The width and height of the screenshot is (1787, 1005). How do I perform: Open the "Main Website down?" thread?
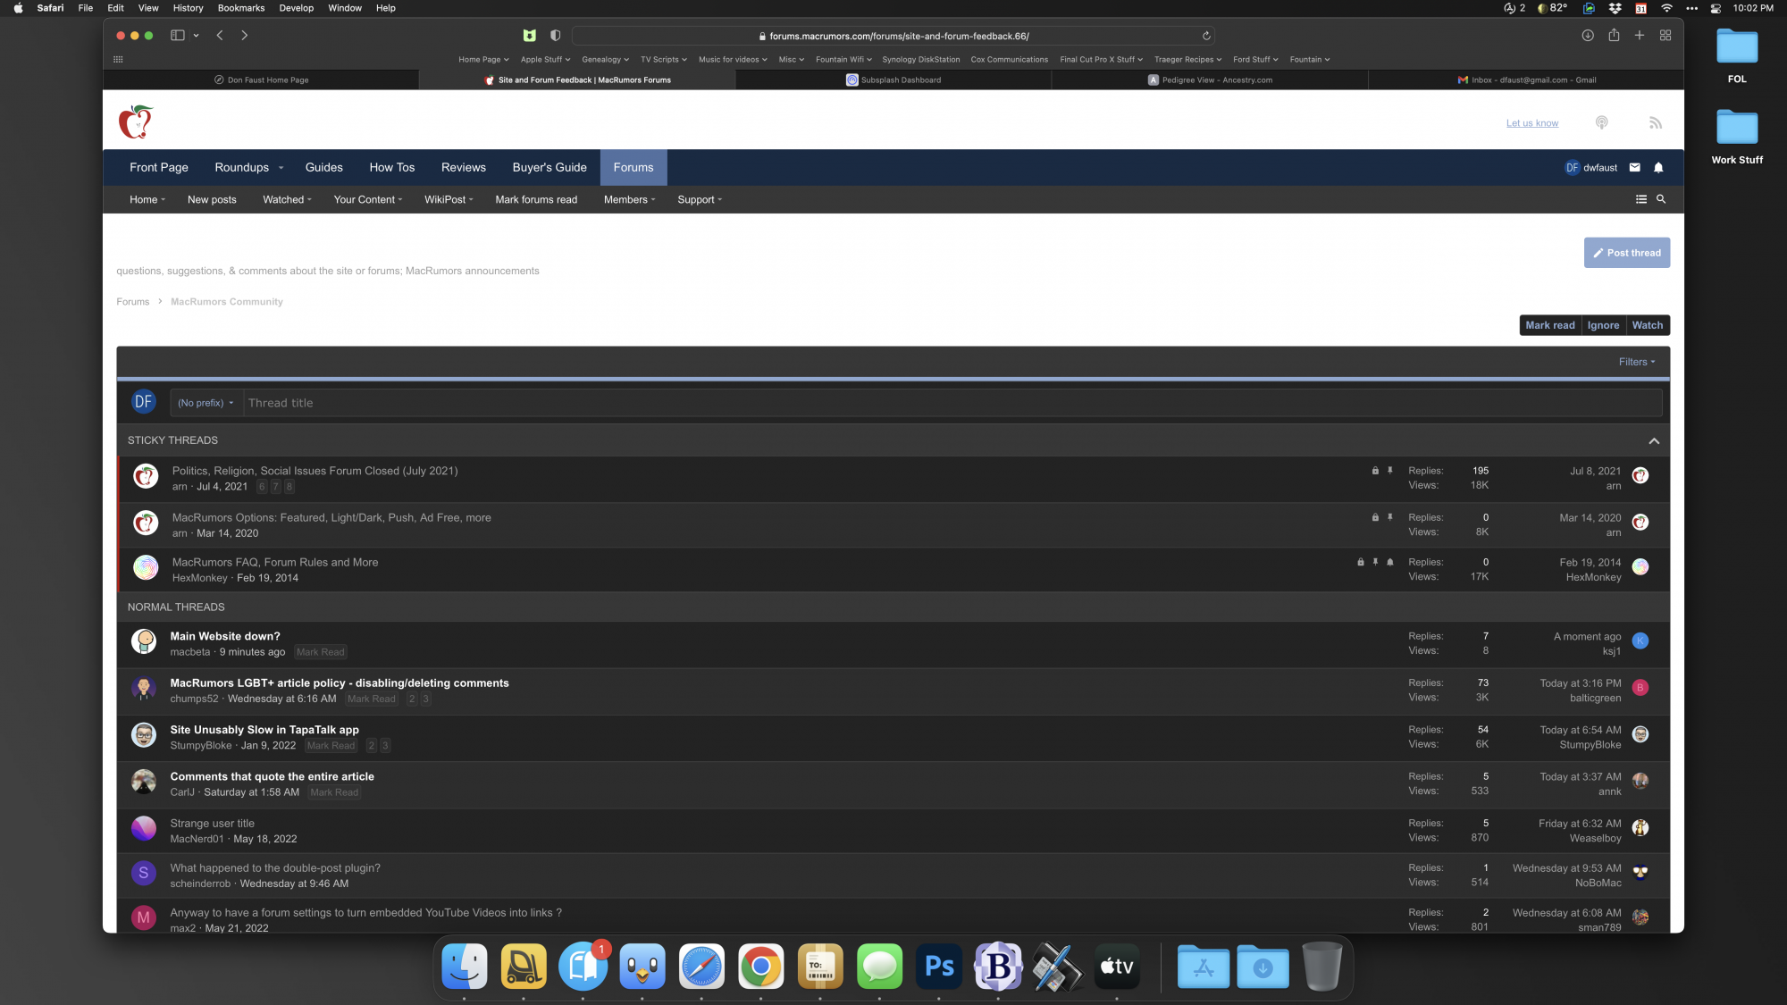pos(225,636)
